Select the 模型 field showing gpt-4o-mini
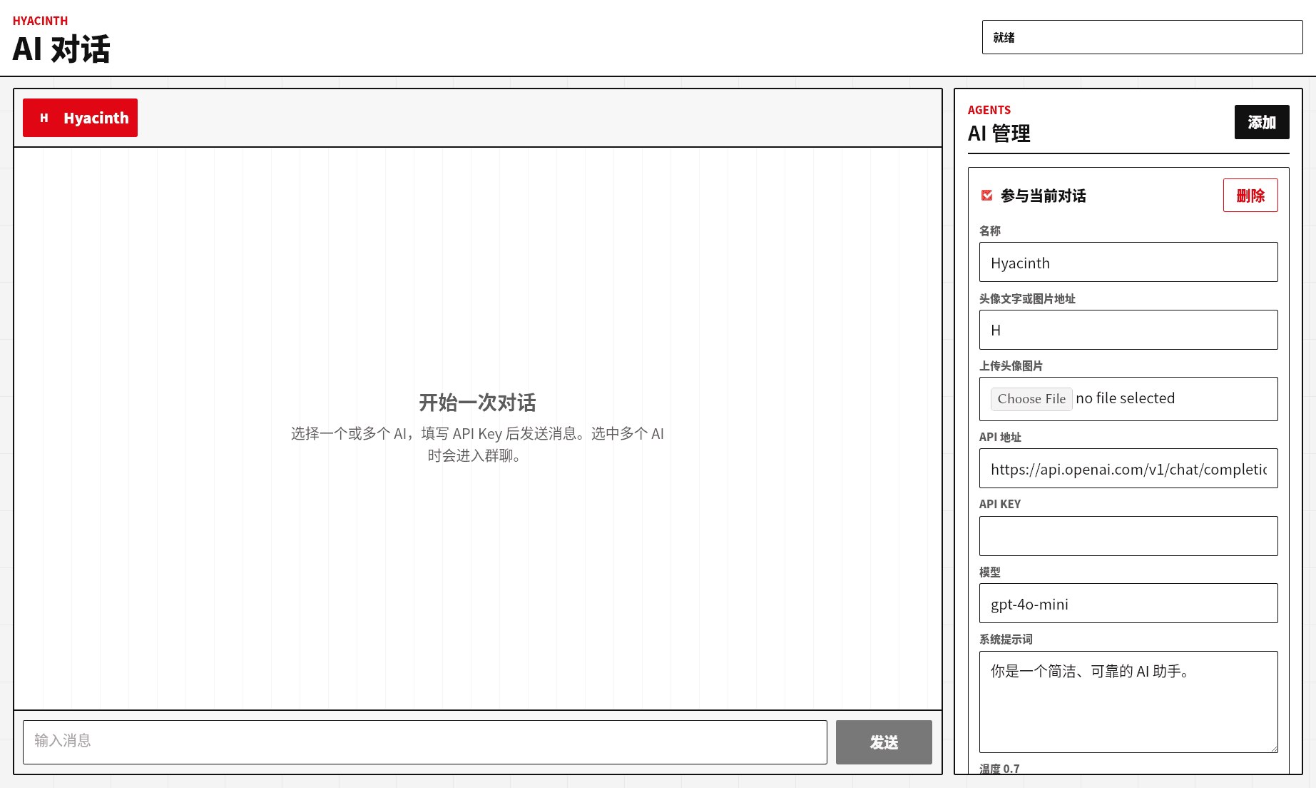 pos(1128,604)
